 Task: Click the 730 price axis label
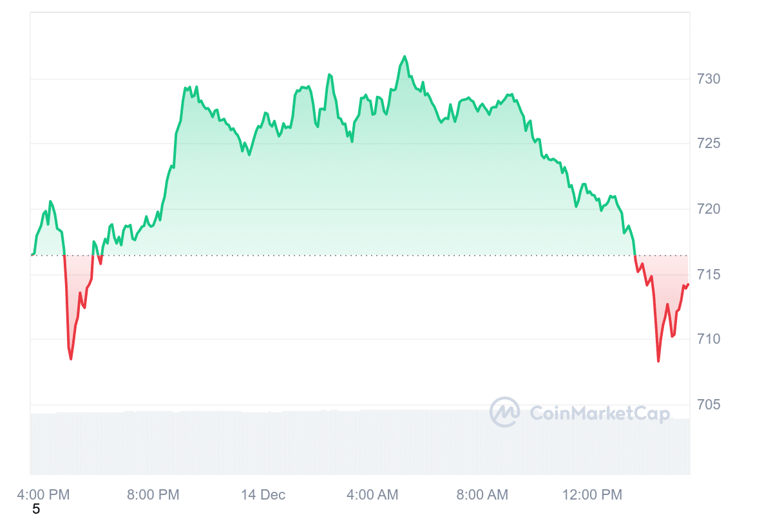[709, 79]
